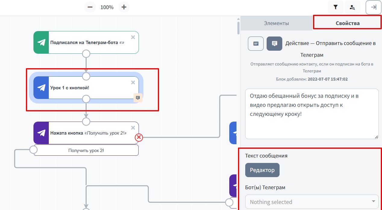382x210 pixels.
Task: Open the contact search icon
Action: coord(352,7)
